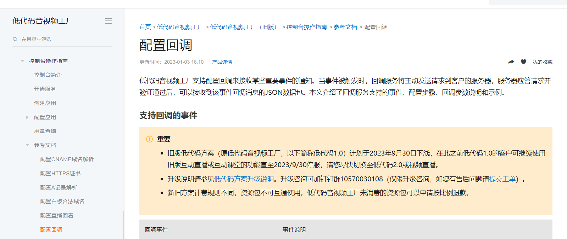Click the 配置回调 page title

click(166, 45)
